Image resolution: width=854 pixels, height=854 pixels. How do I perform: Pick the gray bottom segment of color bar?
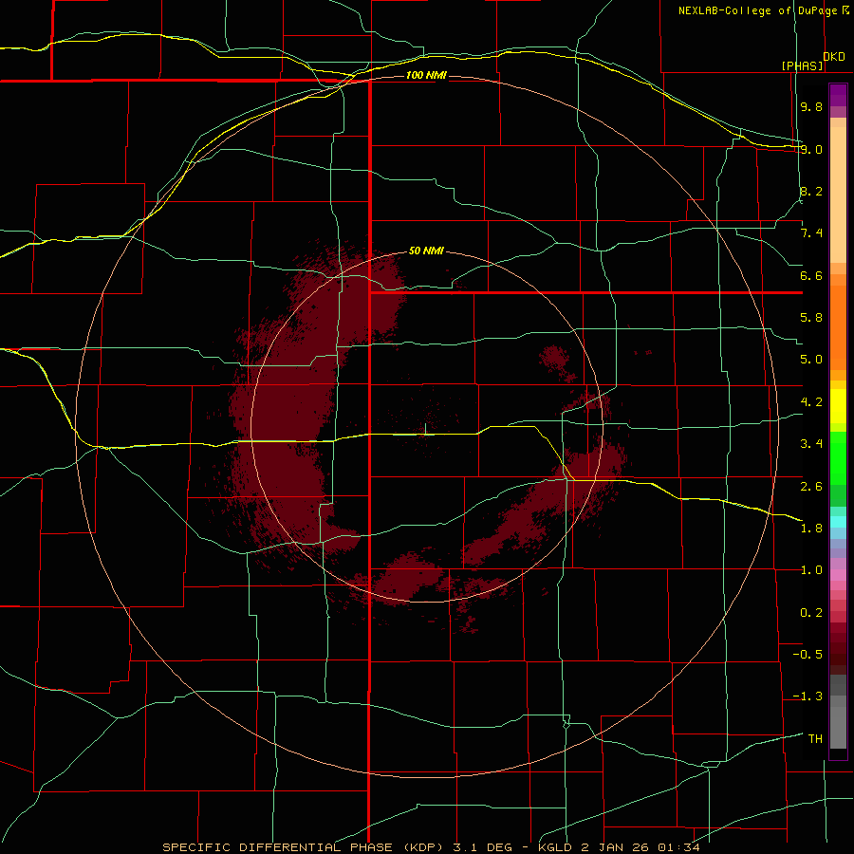pyautogui.click(x=838, y=722)
